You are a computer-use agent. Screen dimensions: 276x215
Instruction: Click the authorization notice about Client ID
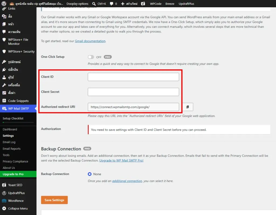tap(179, 130)
